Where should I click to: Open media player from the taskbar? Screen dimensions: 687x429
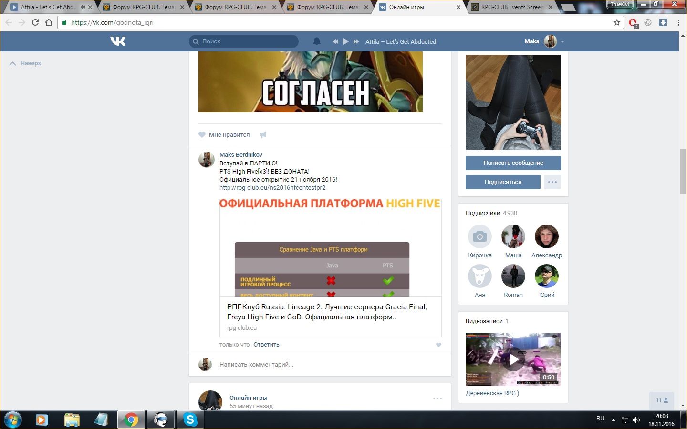click(x=42, y=420)
